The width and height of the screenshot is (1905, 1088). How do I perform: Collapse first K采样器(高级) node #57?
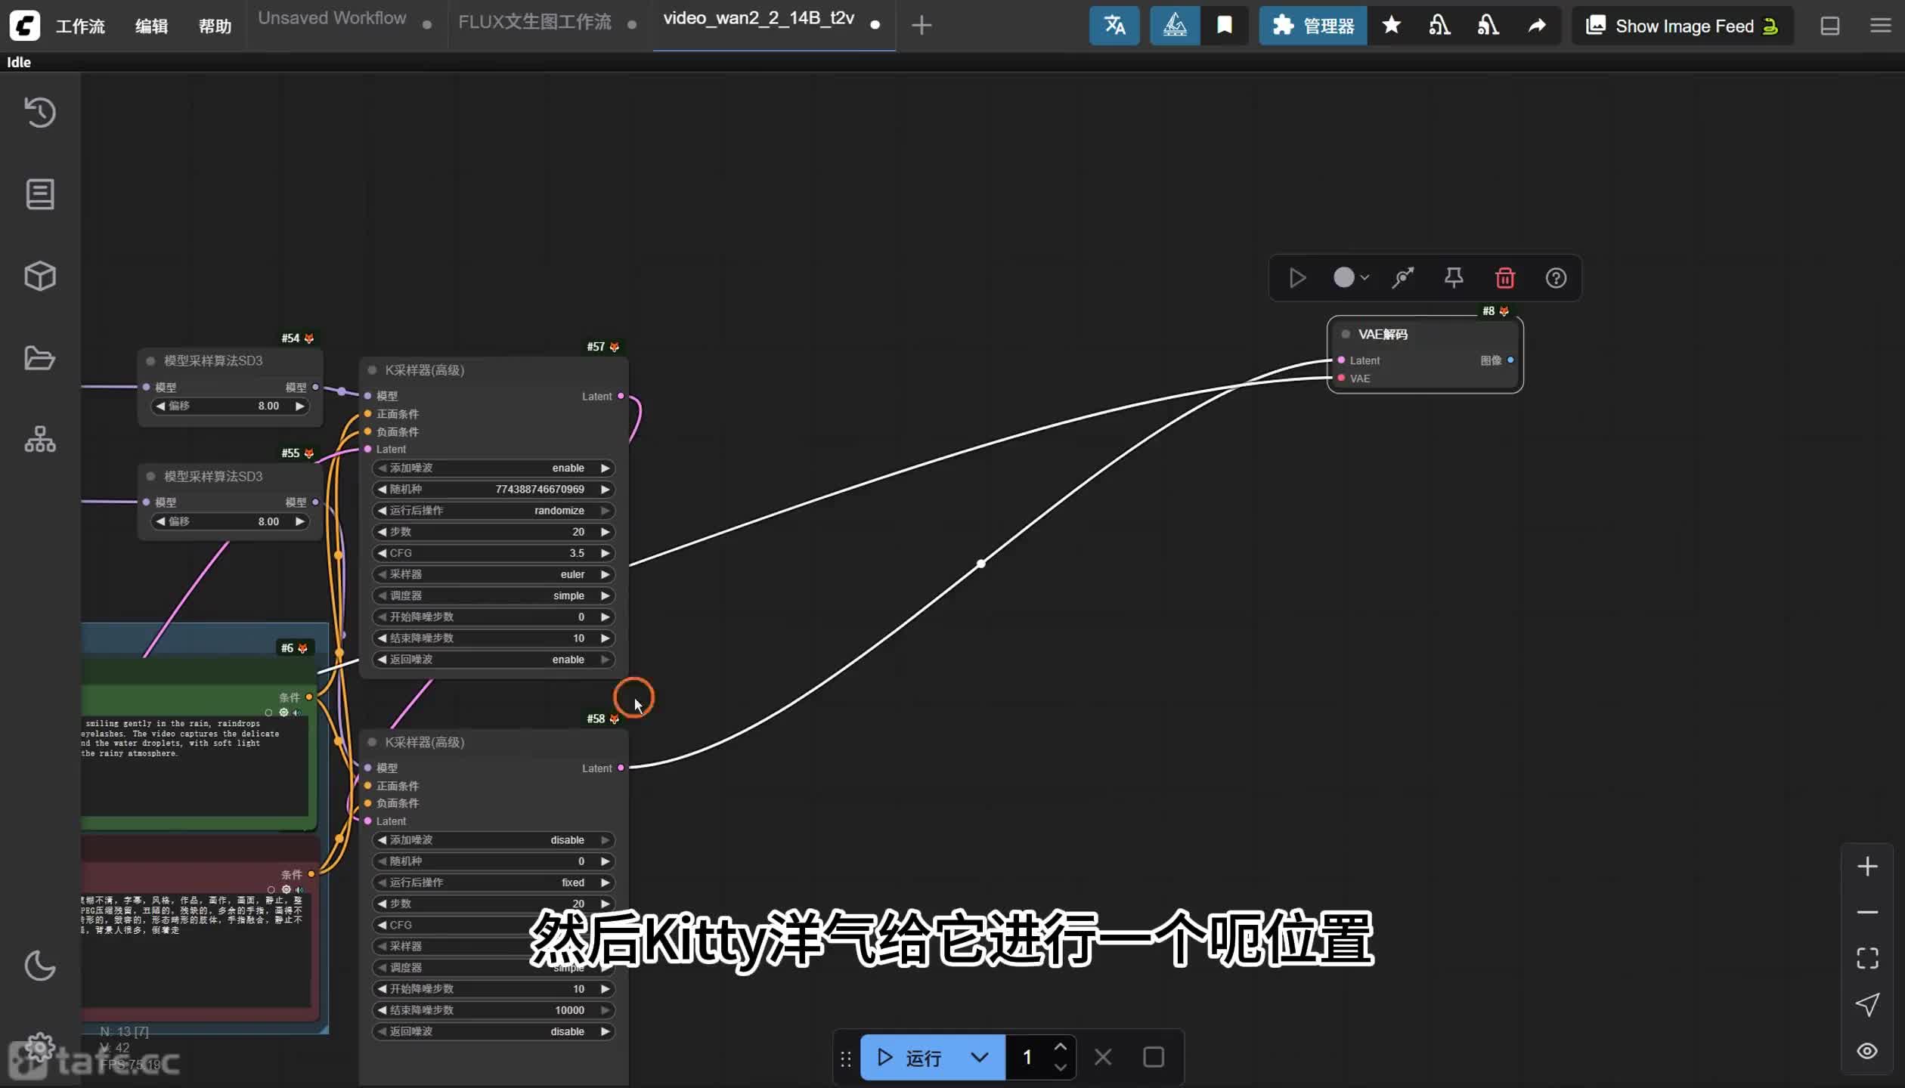click(x=372, y=370)
